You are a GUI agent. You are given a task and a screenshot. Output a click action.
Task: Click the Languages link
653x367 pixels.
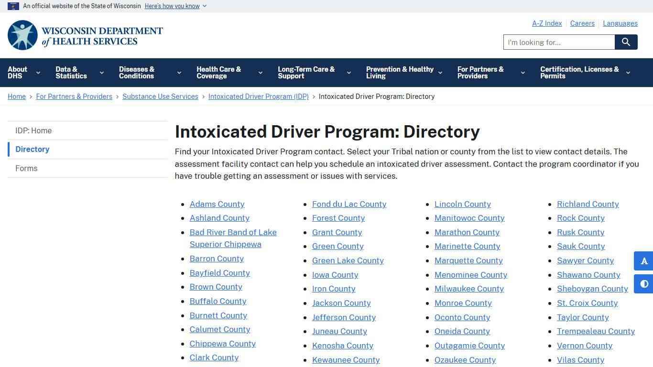pos(620,23)
